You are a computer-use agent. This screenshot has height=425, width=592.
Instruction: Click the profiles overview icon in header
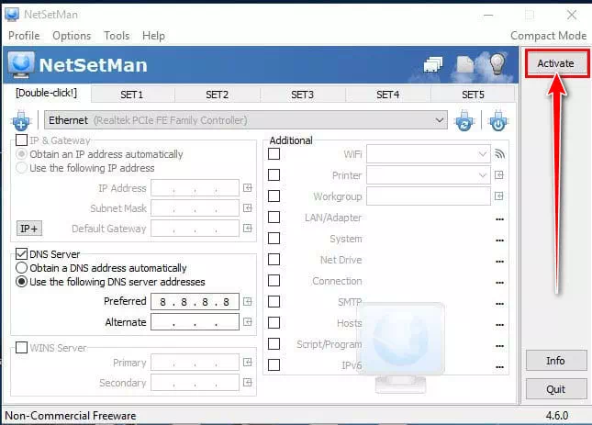(x=432, y=64)
